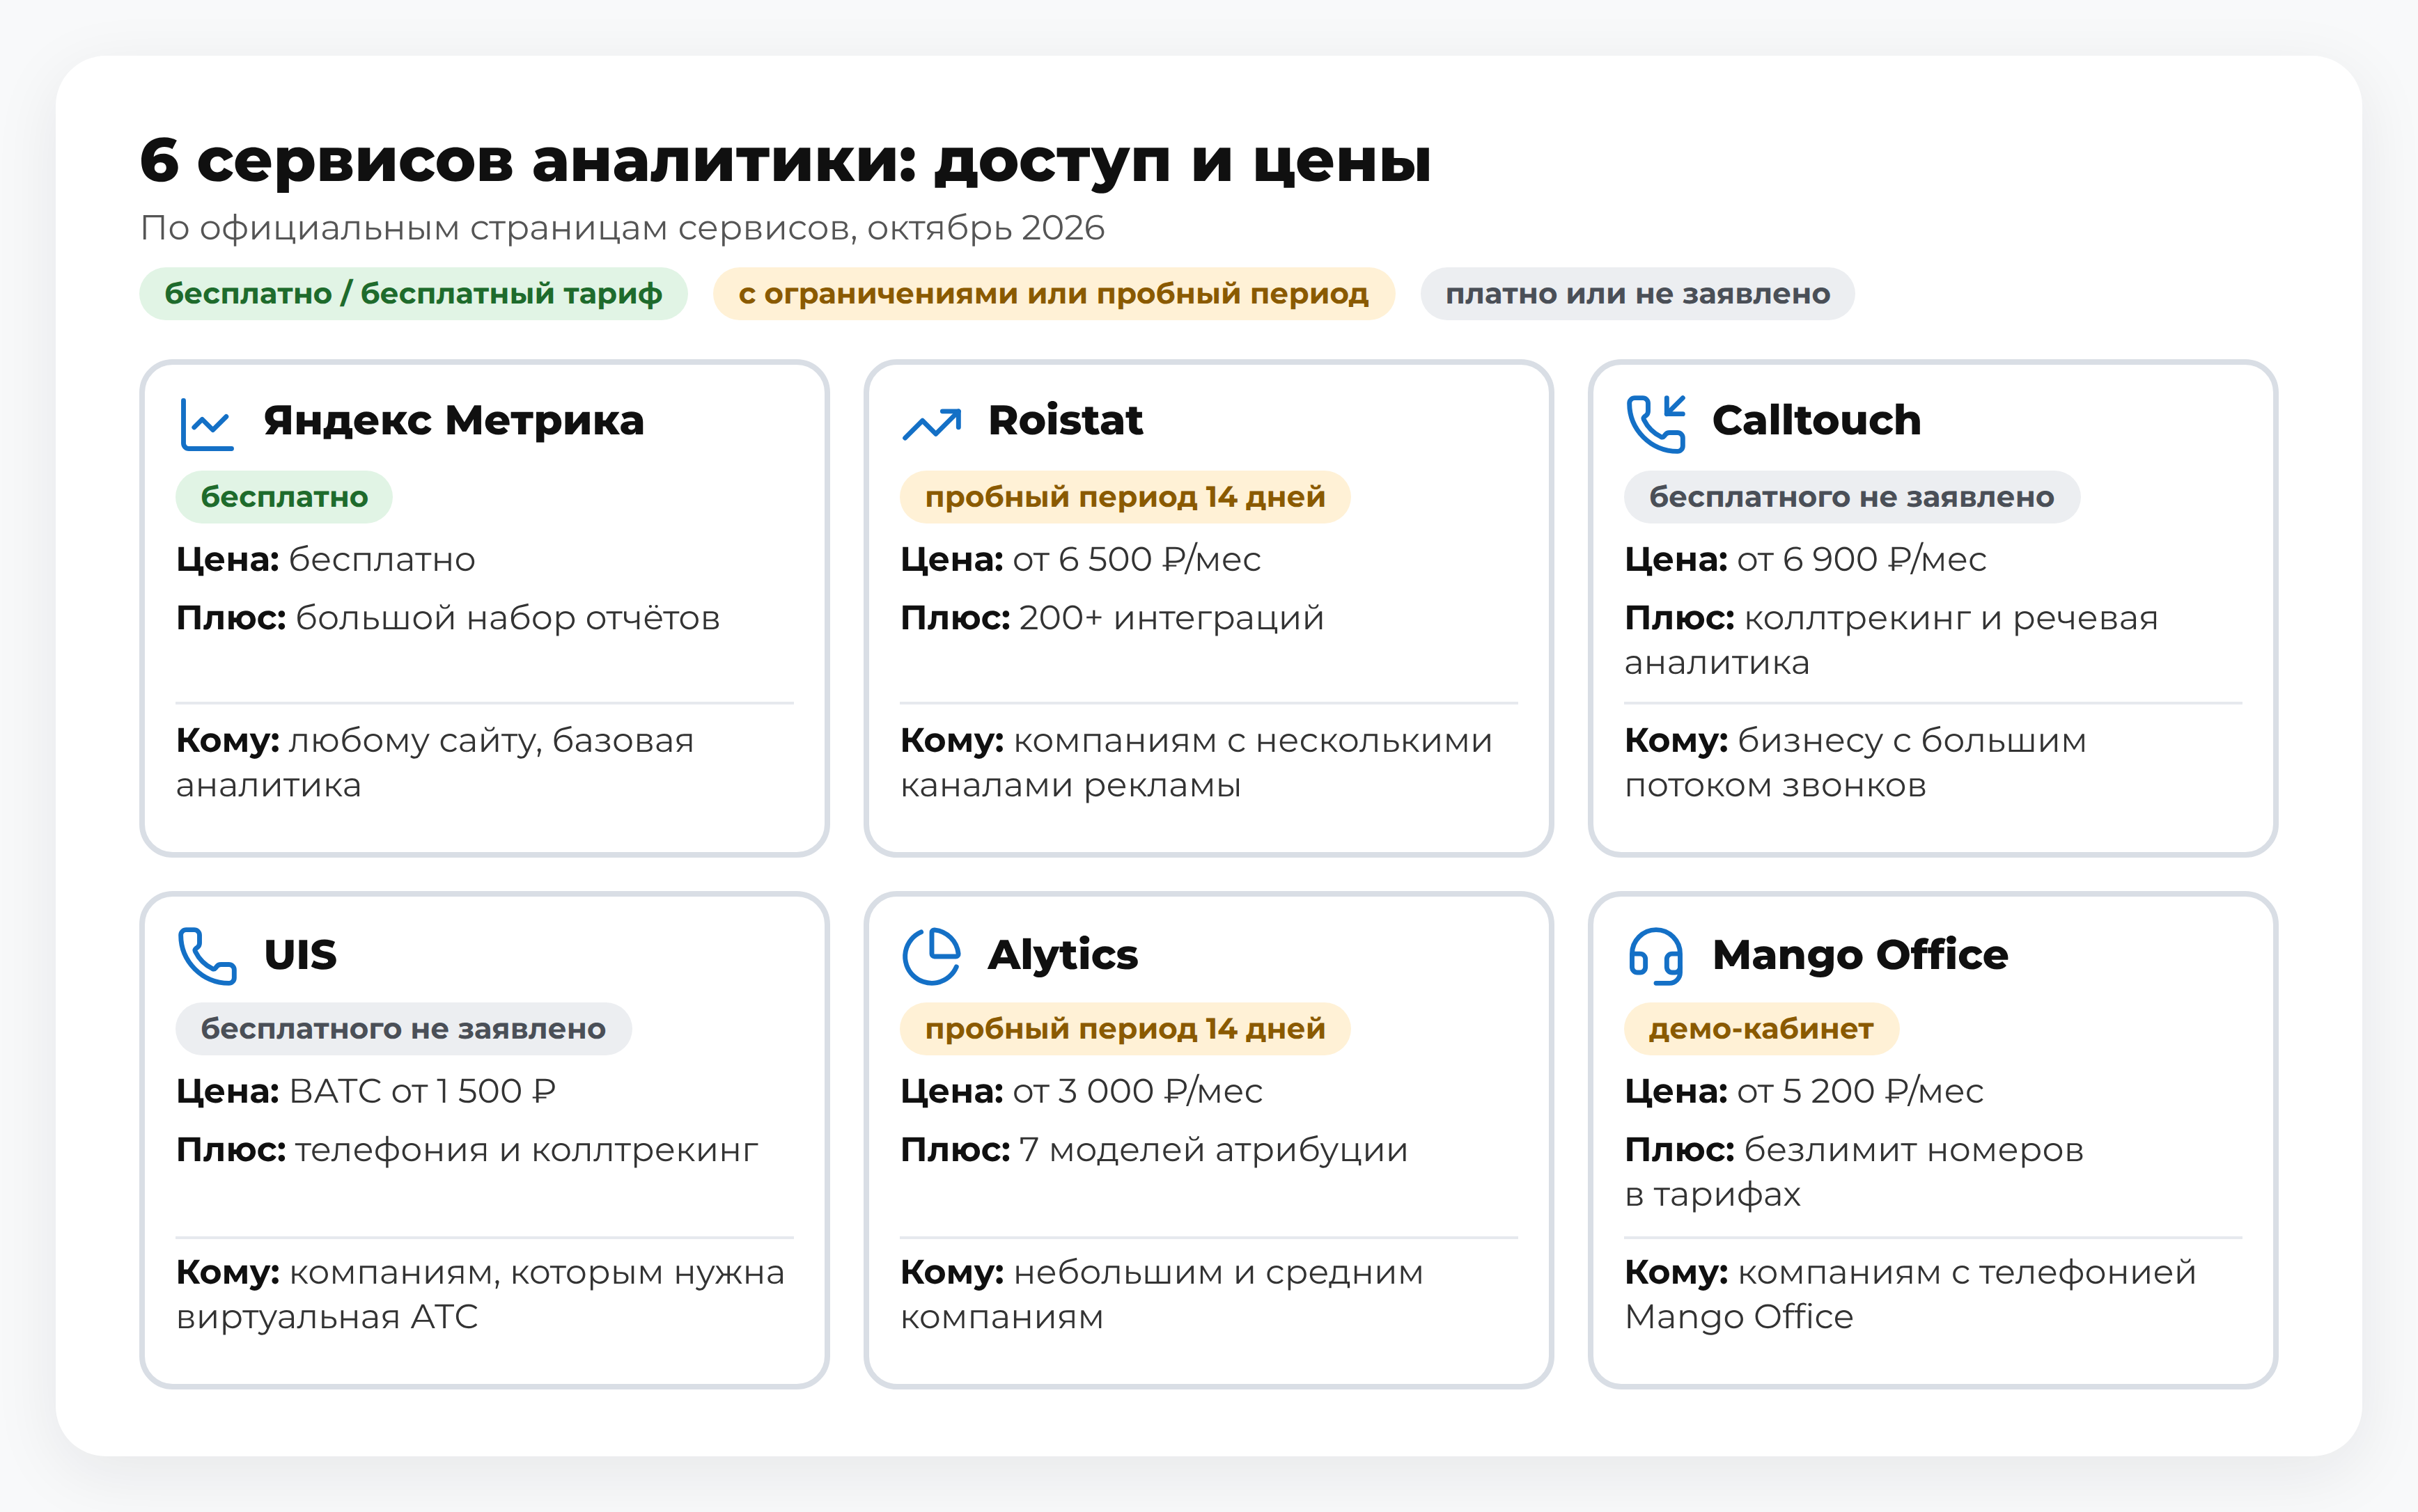Viewport: 2418px width, 1512px height.
Task: Click the price 'от 6 900 ₽/мес' in Calltouch
Action: [1861, 560]
